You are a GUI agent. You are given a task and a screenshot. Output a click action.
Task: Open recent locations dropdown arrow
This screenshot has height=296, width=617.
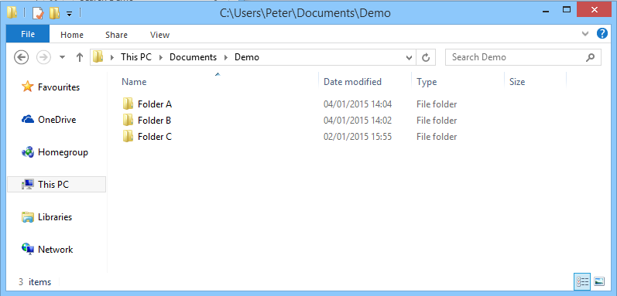[x=62, y=57]
